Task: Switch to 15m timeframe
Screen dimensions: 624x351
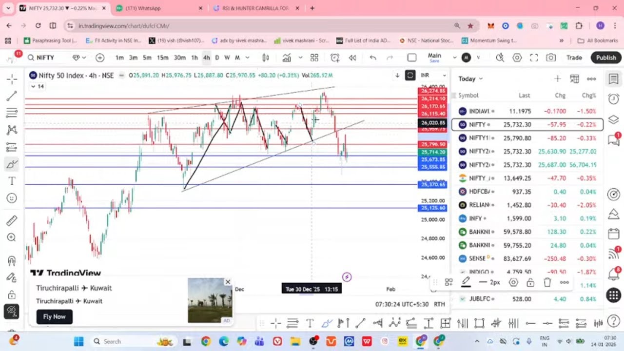Action: (x=162, y=58)
